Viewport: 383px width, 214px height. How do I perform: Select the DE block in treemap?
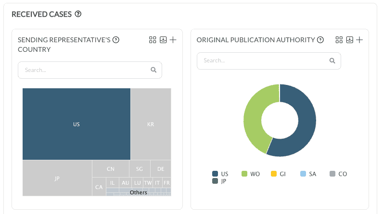pyautogui.click(x=161, y=169)
